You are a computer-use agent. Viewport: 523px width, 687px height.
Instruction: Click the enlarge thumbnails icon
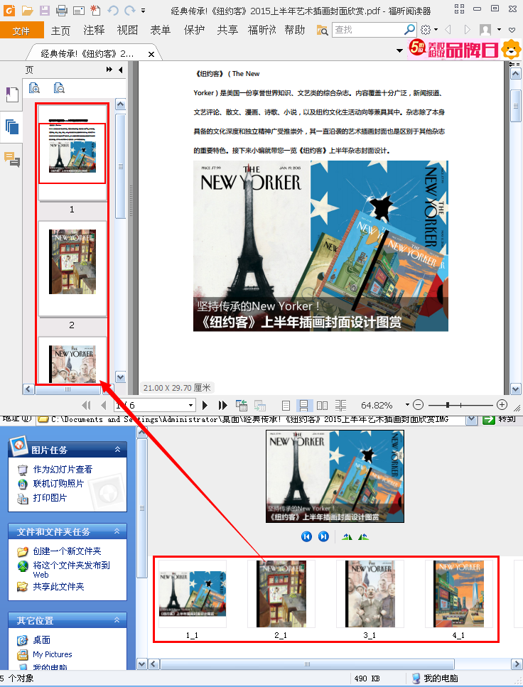click(x=34, y=88)
